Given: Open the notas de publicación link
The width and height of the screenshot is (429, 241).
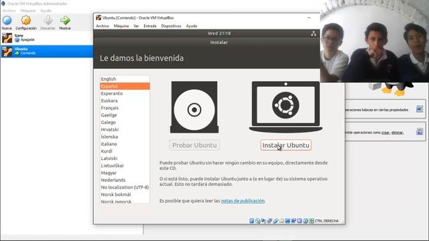Looking at the screenshot, I should tap(243, 201).
